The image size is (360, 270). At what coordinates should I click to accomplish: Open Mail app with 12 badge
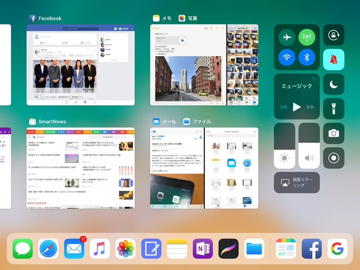click(74, 248)
